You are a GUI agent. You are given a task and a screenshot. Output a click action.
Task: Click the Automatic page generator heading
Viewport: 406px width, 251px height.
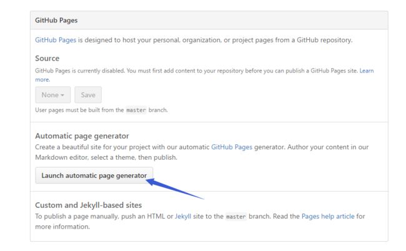point(82,136)
